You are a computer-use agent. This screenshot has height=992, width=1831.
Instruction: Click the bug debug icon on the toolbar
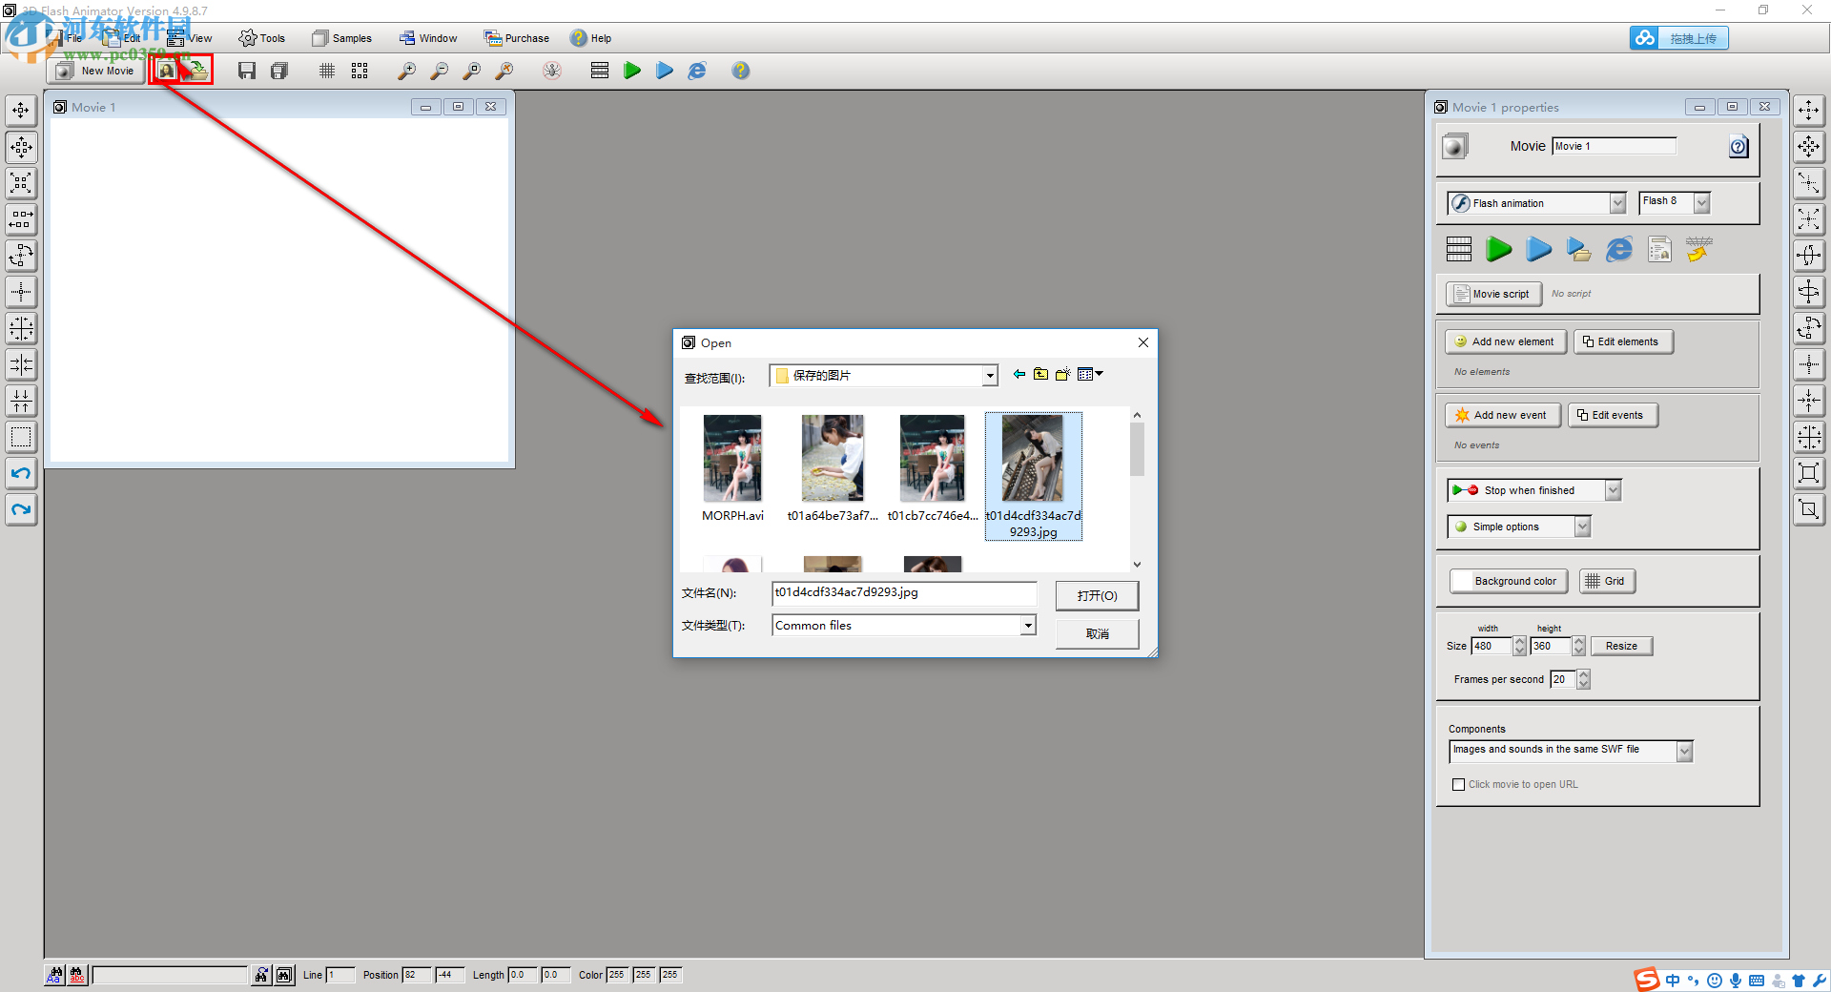click(x=551, y=70)
